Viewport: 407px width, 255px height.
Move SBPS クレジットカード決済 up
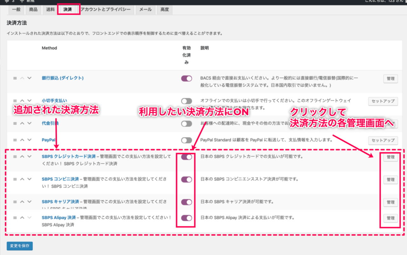[x=22, y=157]
